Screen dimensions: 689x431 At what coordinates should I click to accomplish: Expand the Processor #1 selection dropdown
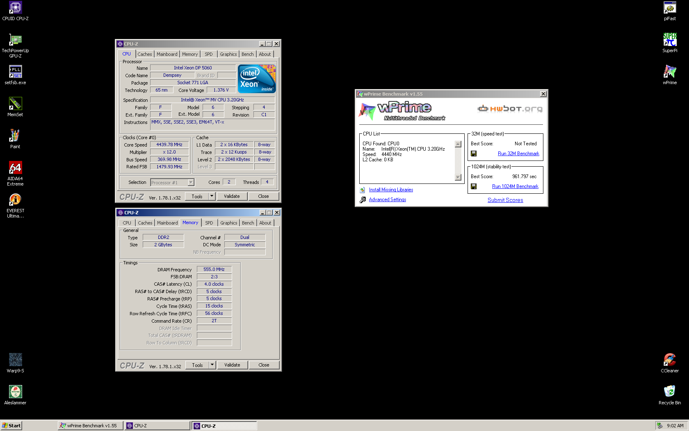191,183
